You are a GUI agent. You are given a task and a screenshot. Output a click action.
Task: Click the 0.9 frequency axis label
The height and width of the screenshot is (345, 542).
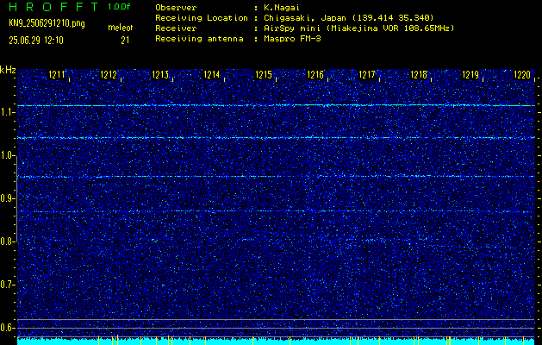pyautogui.click(x=8, y=198)
